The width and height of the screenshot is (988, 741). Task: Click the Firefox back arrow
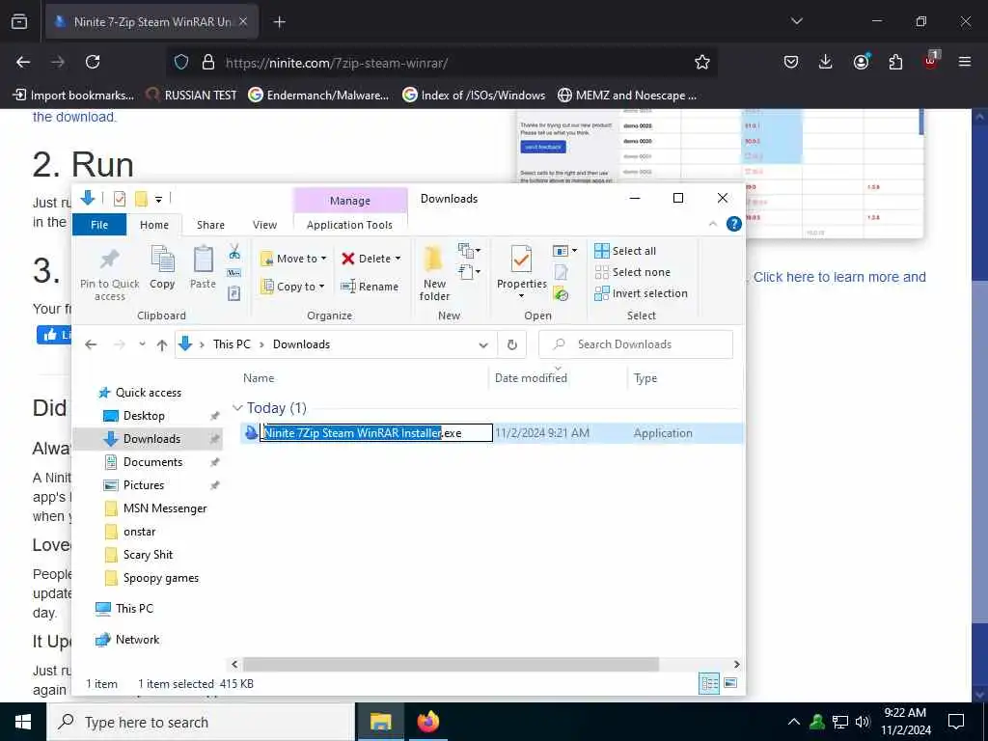click(23, 62)
